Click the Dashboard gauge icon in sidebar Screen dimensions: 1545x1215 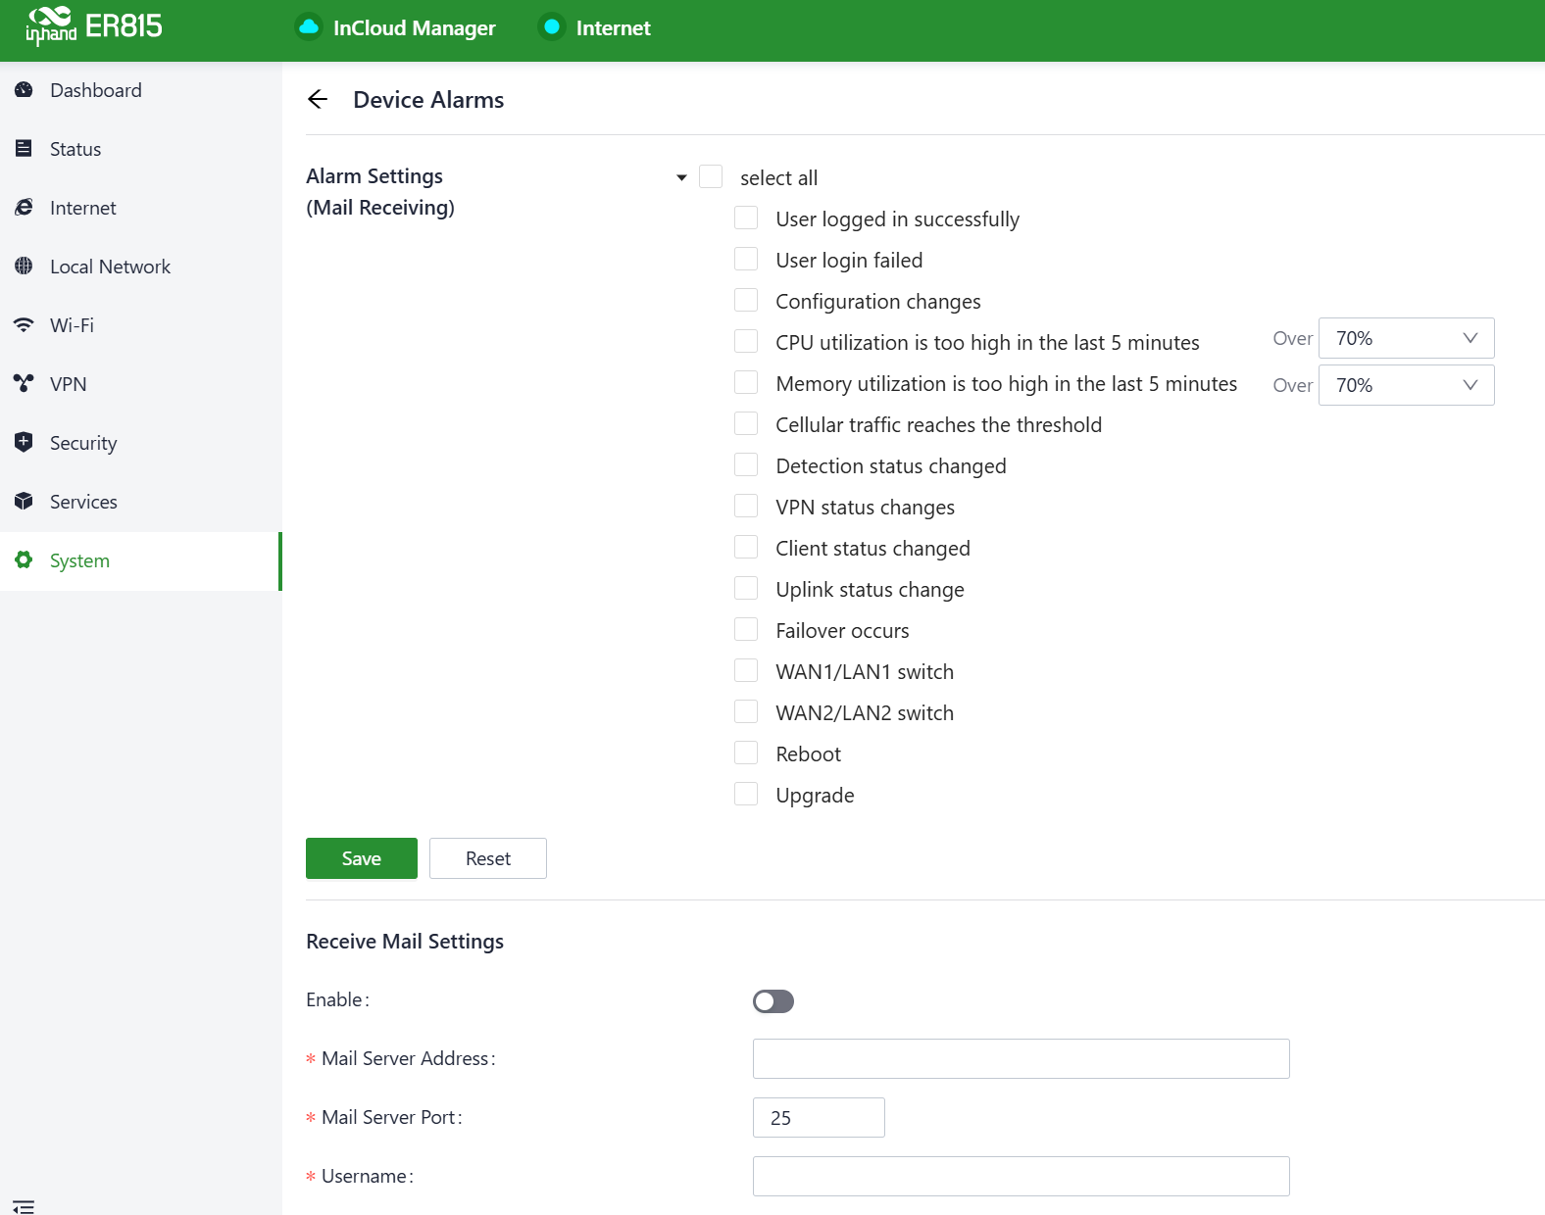pos(25,90)
